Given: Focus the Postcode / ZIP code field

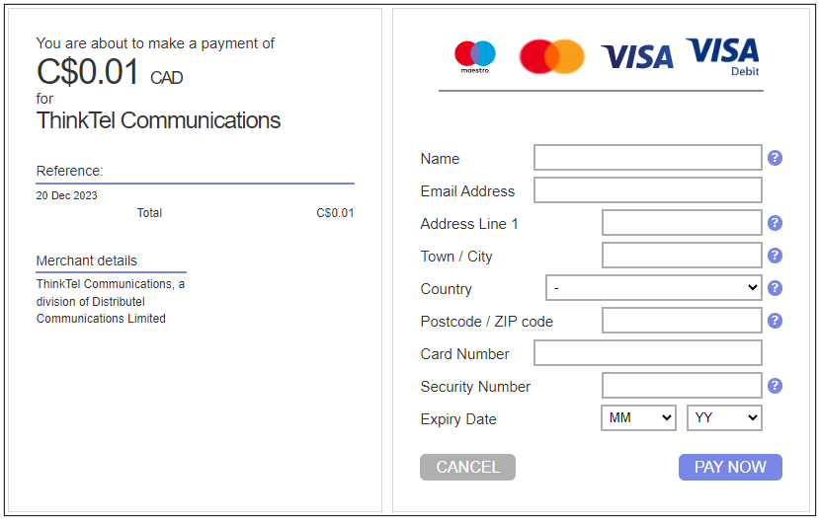Looking at the screenshot, I should pyautogui.click(x=682, y=321).
